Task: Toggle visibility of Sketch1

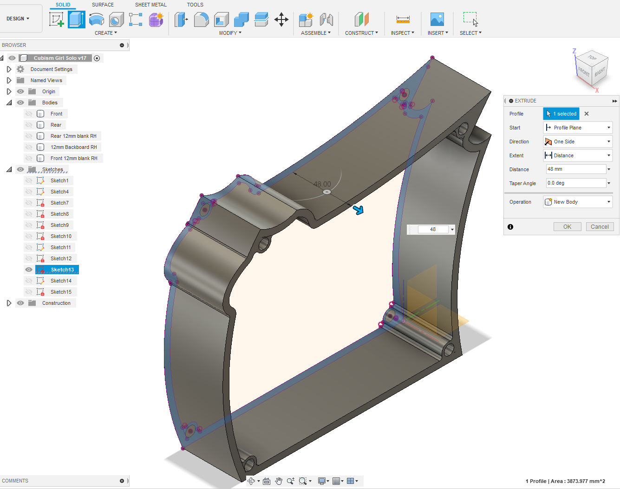Action: point(29,180)
